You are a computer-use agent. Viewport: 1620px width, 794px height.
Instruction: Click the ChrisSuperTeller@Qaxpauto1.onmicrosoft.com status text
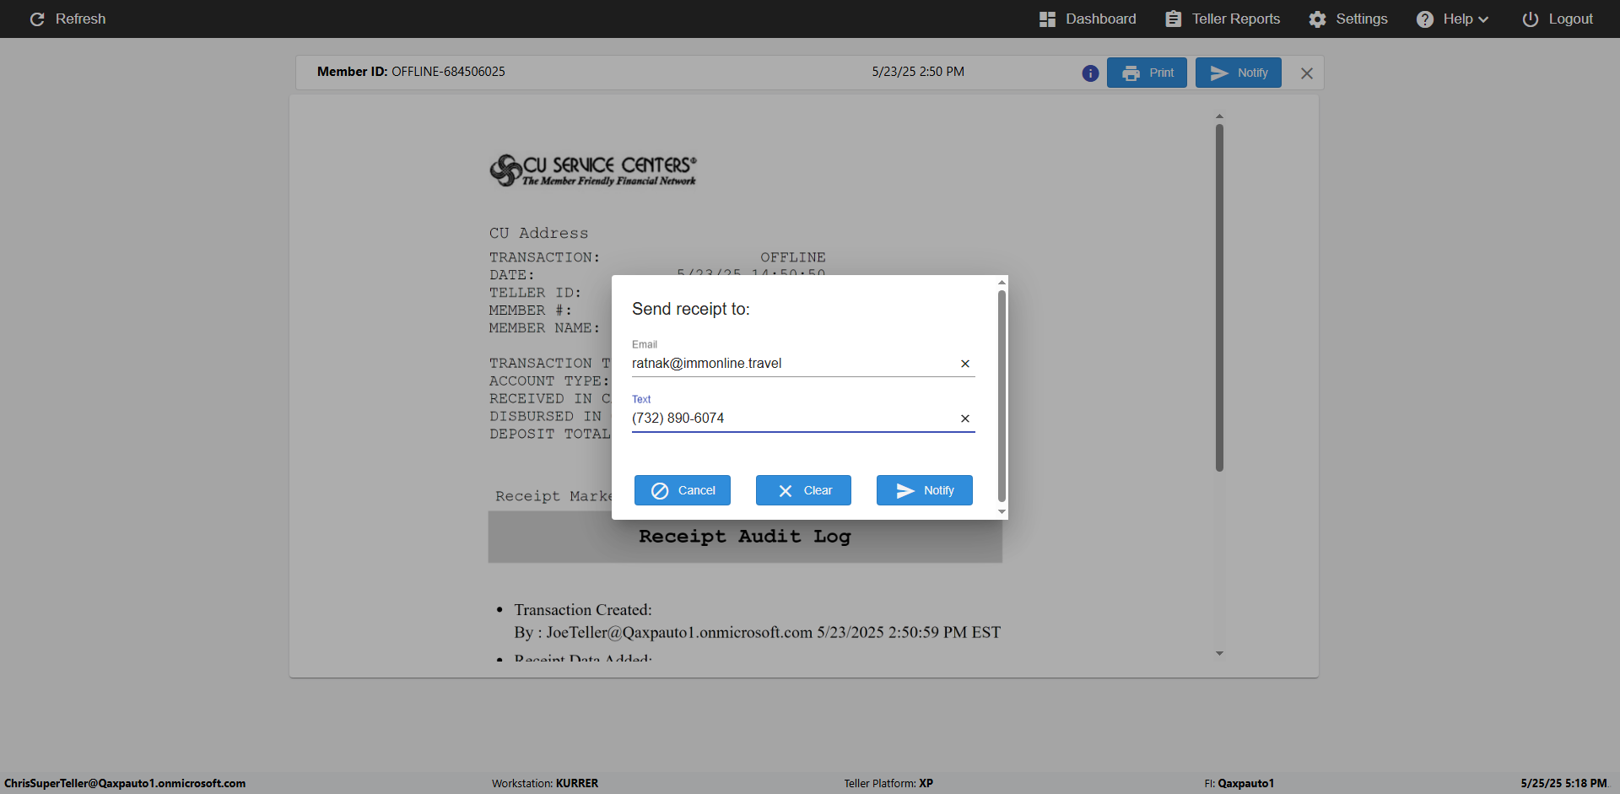[x=125, y=783]
